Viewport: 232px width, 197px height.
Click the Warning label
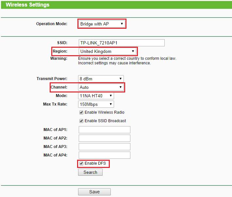(x=59, y=58)
